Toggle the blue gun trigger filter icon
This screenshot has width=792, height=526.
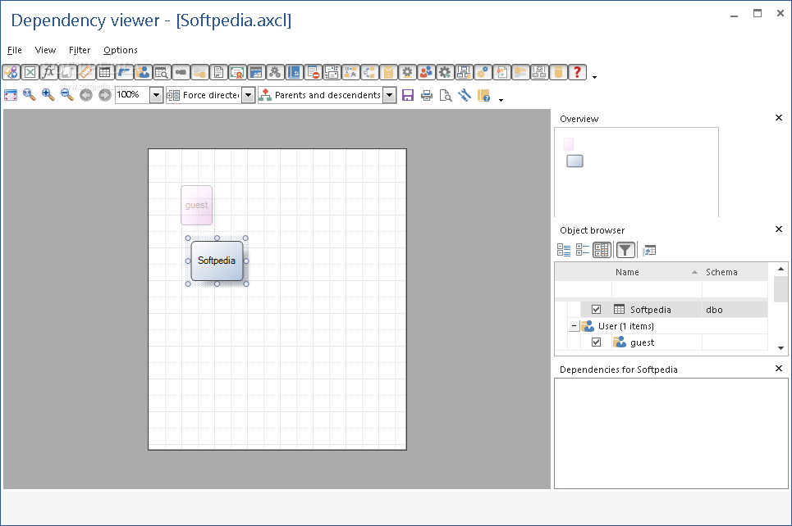(124, 73)
